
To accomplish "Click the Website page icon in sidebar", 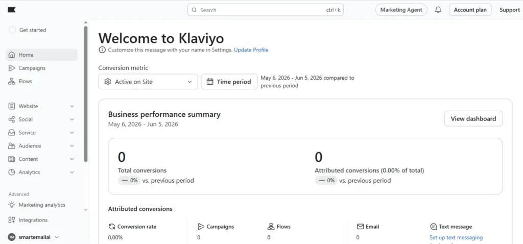I will point(12,106).
